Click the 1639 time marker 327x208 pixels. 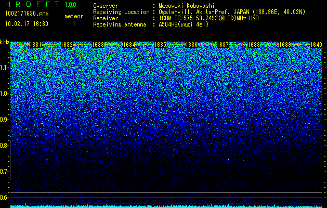tap(285, 45)
